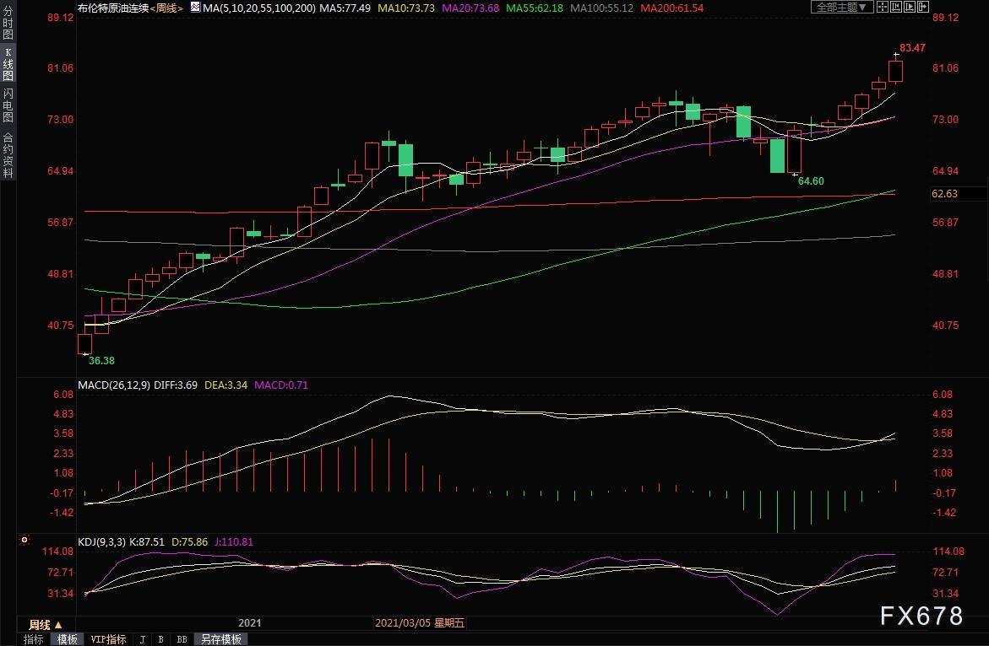Open the 全部主题 theme dropdown
Viewport: 989px width, 646px height.
pos(841,8)
